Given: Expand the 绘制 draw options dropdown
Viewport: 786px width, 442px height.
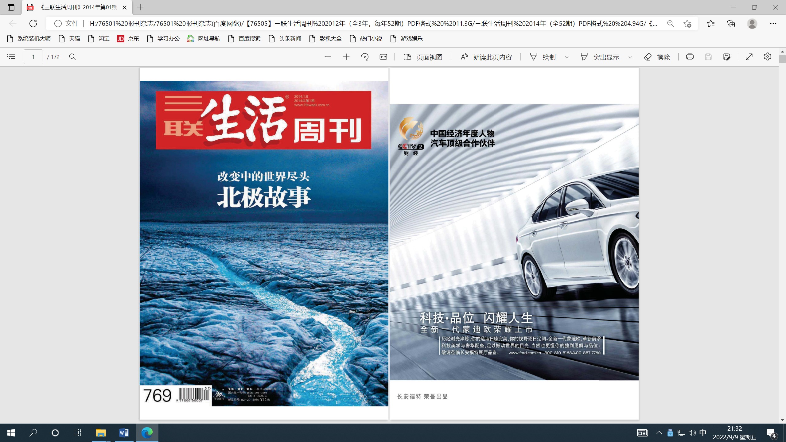Looking at the screenshot, I should [x=567, y=57].
